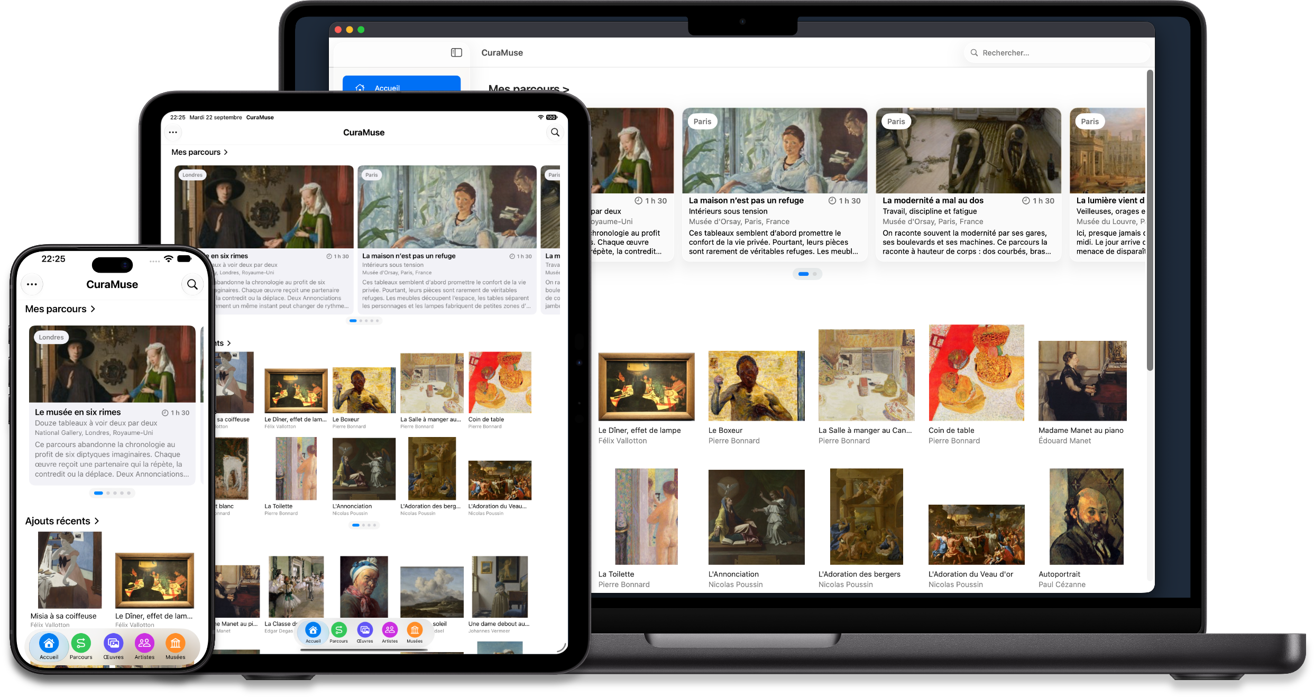1314x697 pixels.
Task: Open Madame Manet au piano artwork on Mac
Action: click(1082, 393)
